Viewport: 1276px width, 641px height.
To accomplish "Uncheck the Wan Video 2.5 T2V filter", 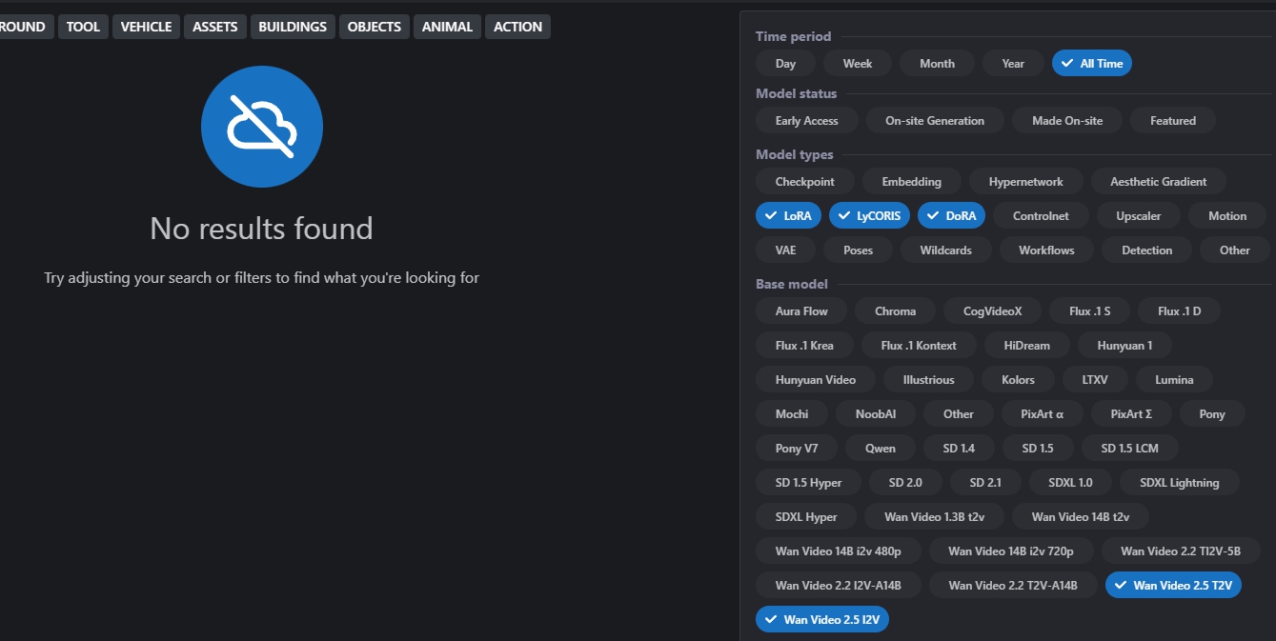I will pos(1173,586).
